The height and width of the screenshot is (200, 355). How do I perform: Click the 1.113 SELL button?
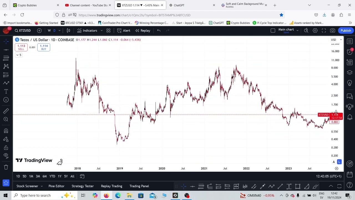(x=21, y=47)
